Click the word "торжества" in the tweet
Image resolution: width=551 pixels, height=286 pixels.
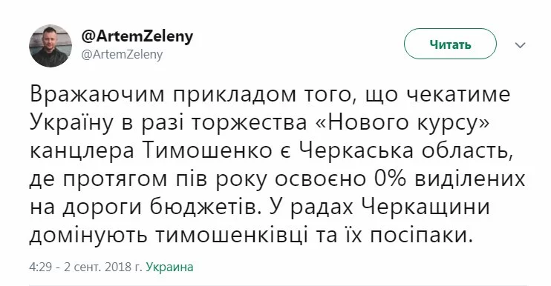250,124
